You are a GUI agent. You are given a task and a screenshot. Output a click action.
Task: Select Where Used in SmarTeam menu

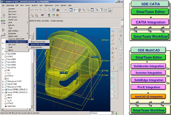[17, 36]
